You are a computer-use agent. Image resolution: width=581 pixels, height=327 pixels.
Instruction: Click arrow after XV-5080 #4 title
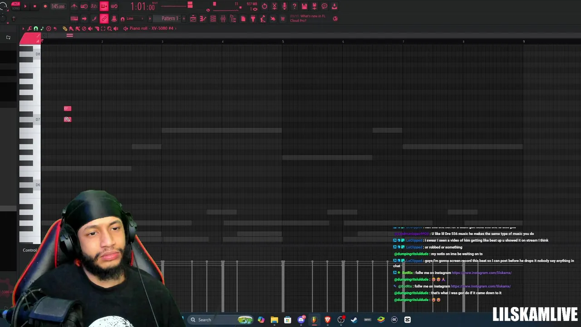point(176,28)
